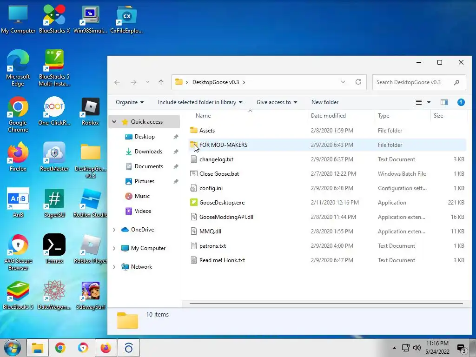Click the Search DesktopGoose v0.3 field
The width and height of the screenshot is (476, 357).
pyautogui.click(x=419, y=82)
